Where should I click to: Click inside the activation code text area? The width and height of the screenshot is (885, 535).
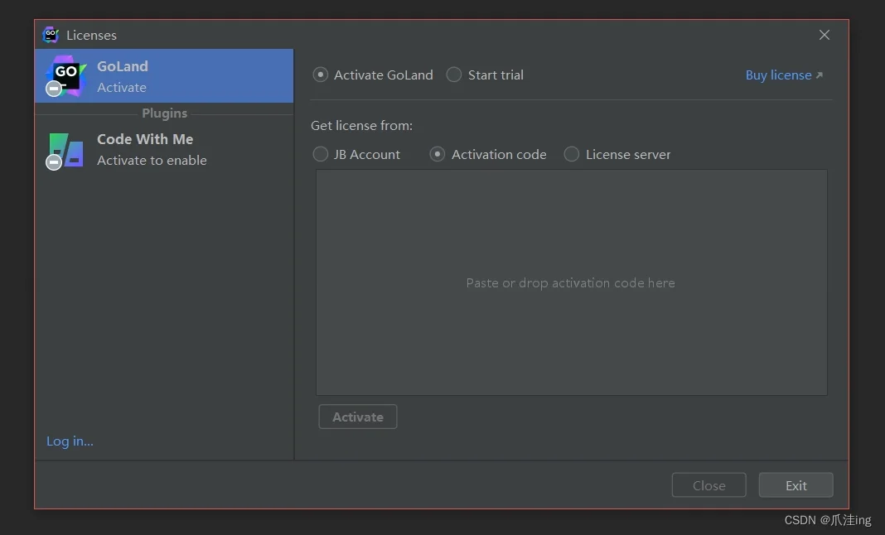[571, 282]
